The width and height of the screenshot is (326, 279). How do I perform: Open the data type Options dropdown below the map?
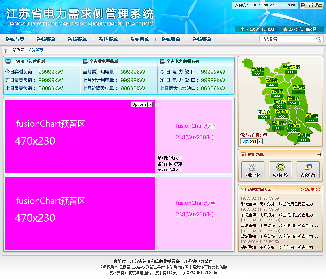tap(252, 141)
